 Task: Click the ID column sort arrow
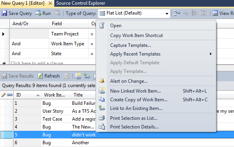[x=38, y=95]
